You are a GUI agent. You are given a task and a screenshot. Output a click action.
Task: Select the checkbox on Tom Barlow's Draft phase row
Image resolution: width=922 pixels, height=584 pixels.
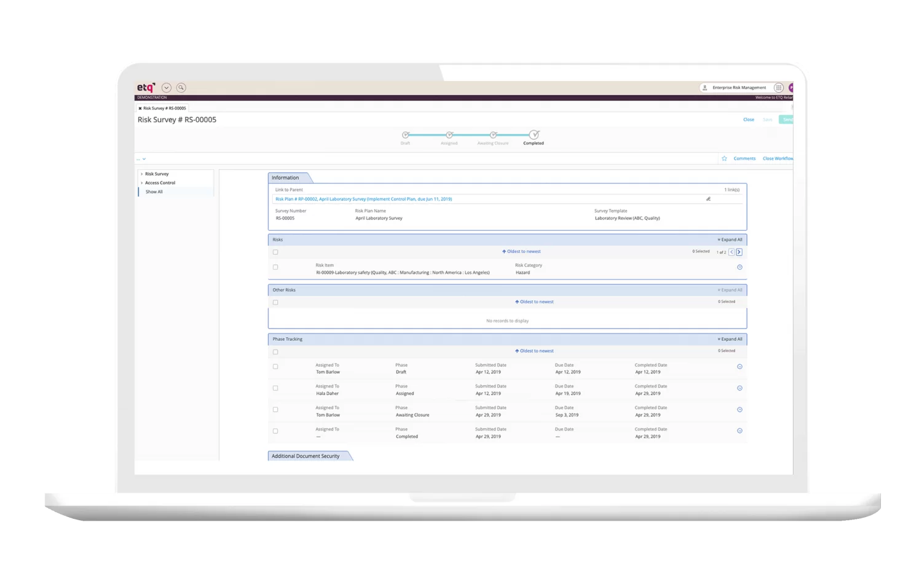point(275,366)
